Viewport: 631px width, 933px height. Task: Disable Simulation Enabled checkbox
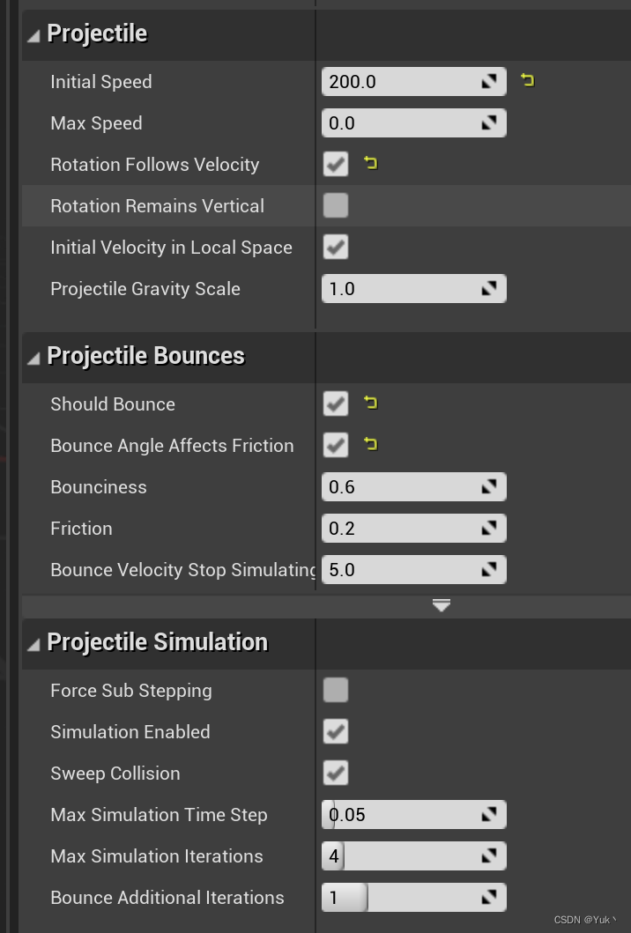click(336, 731)
